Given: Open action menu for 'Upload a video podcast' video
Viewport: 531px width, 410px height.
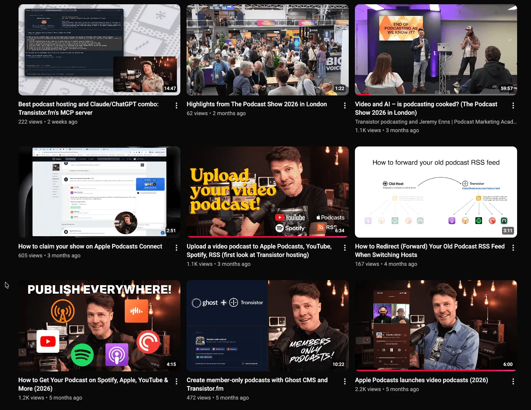Looking at the screenshot, I should [x=345, y=248].
